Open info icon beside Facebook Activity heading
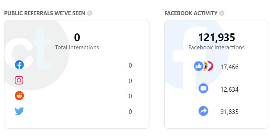Image resolution: width=278 pixels, height=138 pixels. click(222, 13)
